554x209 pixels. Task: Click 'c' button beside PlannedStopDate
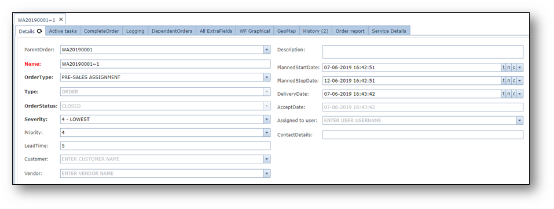click(515, 81)
